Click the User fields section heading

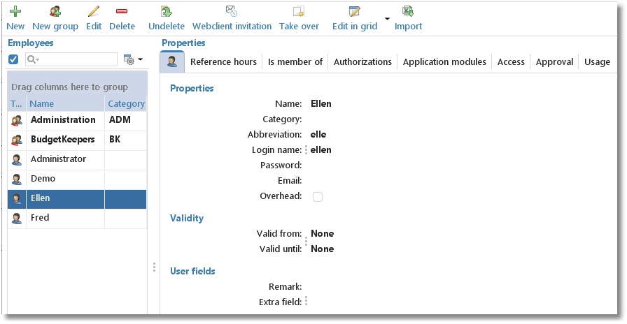point(192,272)
